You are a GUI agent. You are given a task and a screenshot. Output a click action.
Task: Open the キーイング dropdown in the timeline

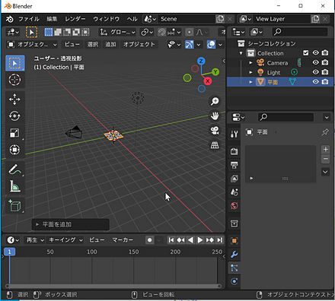pyautogui.click(x=65, y=240)
